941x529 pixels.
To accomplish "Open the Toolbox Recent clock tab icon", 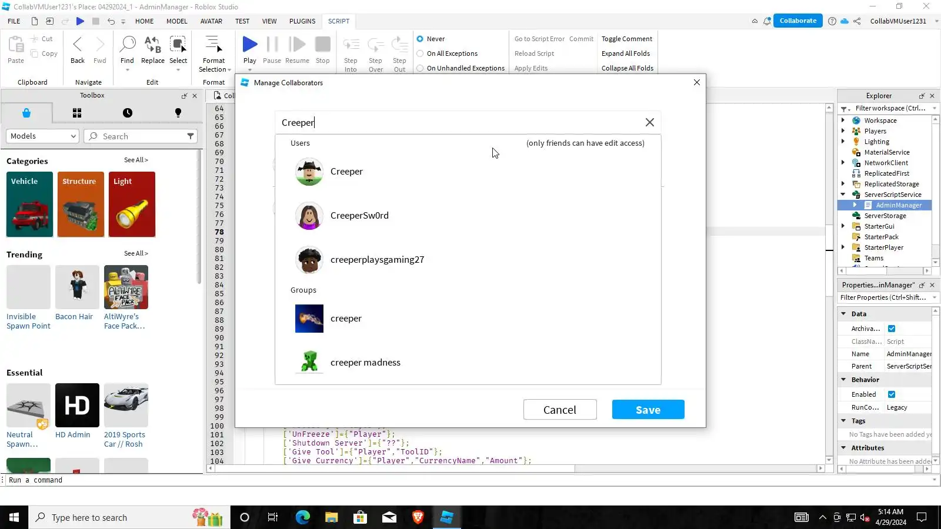I will (x=128, y=113).
